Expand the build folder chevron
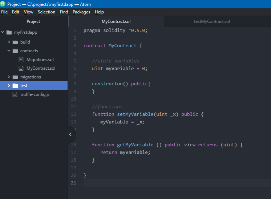The width and height of the screenshot is (271, 199). (x=9, y=42)
